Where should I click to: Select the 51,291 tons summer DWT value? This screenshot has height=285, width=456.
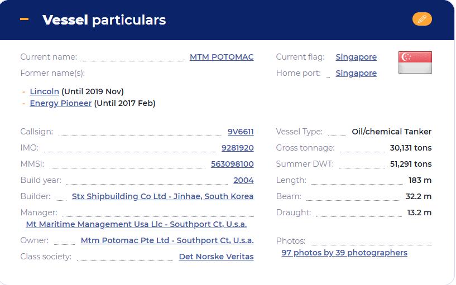[411, 164]
